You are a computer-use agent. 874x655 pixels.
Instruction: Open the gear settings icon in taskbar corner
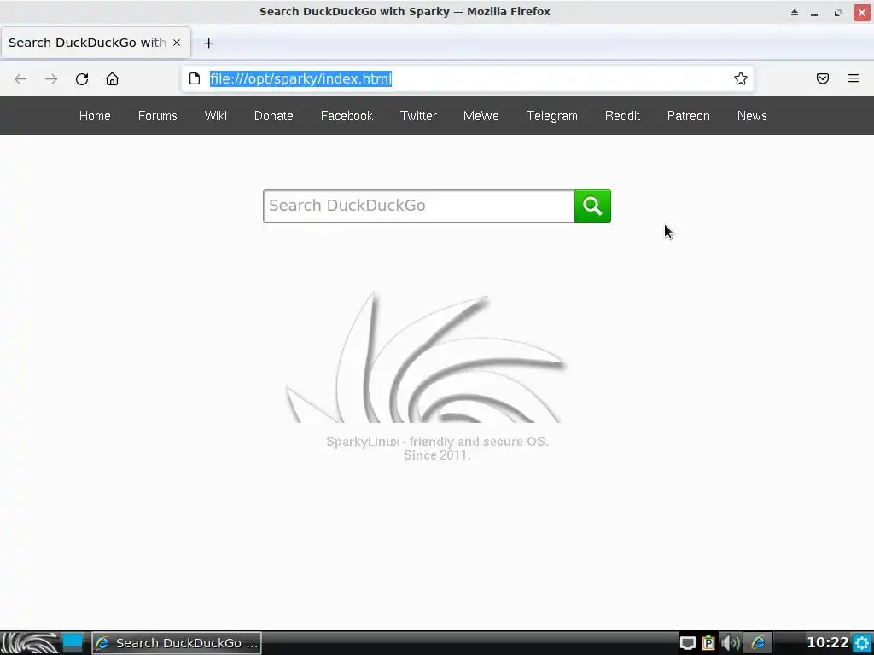point(862,643)
